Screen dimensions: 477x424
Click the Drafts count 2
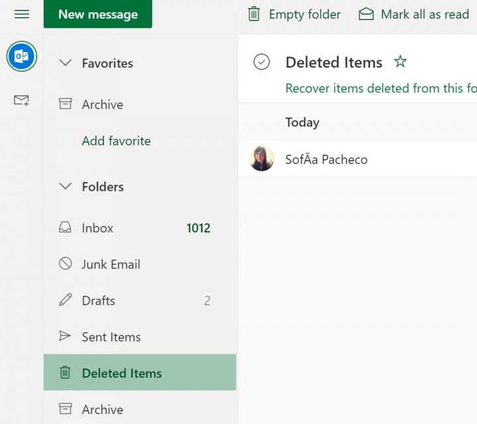pos(207,301)
